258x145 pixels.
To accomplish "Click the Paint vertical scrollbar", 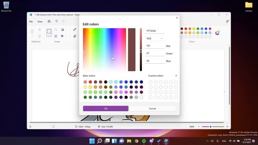I will tap(229, 76).
